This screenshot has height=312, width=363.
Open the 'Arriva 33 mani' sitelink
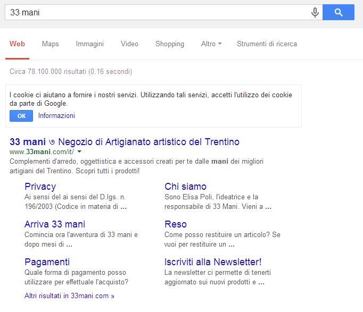pyautogui.click(x=55, y=224)
